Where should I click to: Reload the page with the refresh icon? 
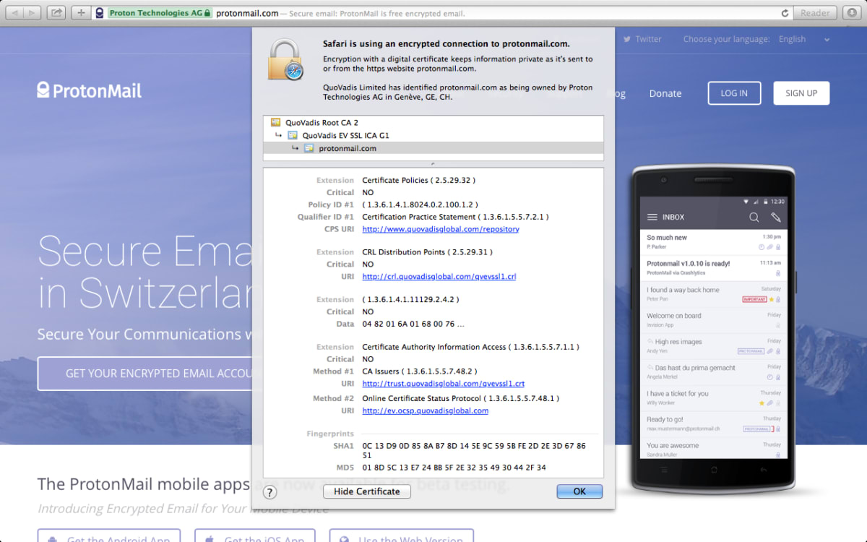click(x=785, y=13)
